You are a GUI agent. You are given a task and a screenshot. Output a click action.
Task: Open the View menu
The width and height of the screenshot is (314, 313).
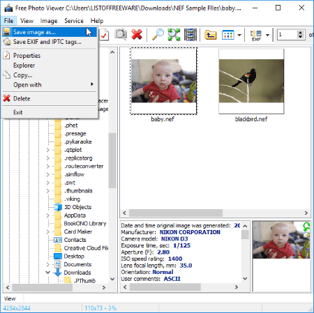point(27,21)
